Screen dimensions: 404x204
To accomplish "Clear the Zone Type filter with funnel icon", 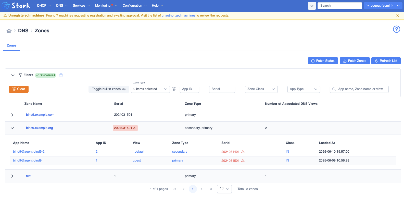I will tap(174, 89).
